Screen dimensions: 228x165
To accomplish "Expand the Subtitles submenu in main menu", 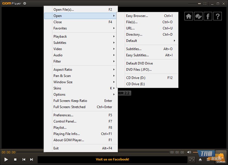I will point(81,43).
